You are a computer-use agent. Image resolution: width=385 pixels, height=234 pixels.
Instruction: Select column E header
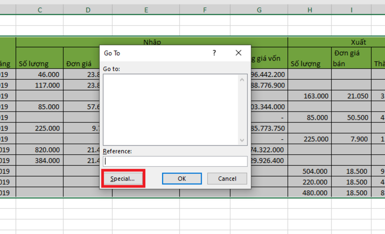coord(146,10)
